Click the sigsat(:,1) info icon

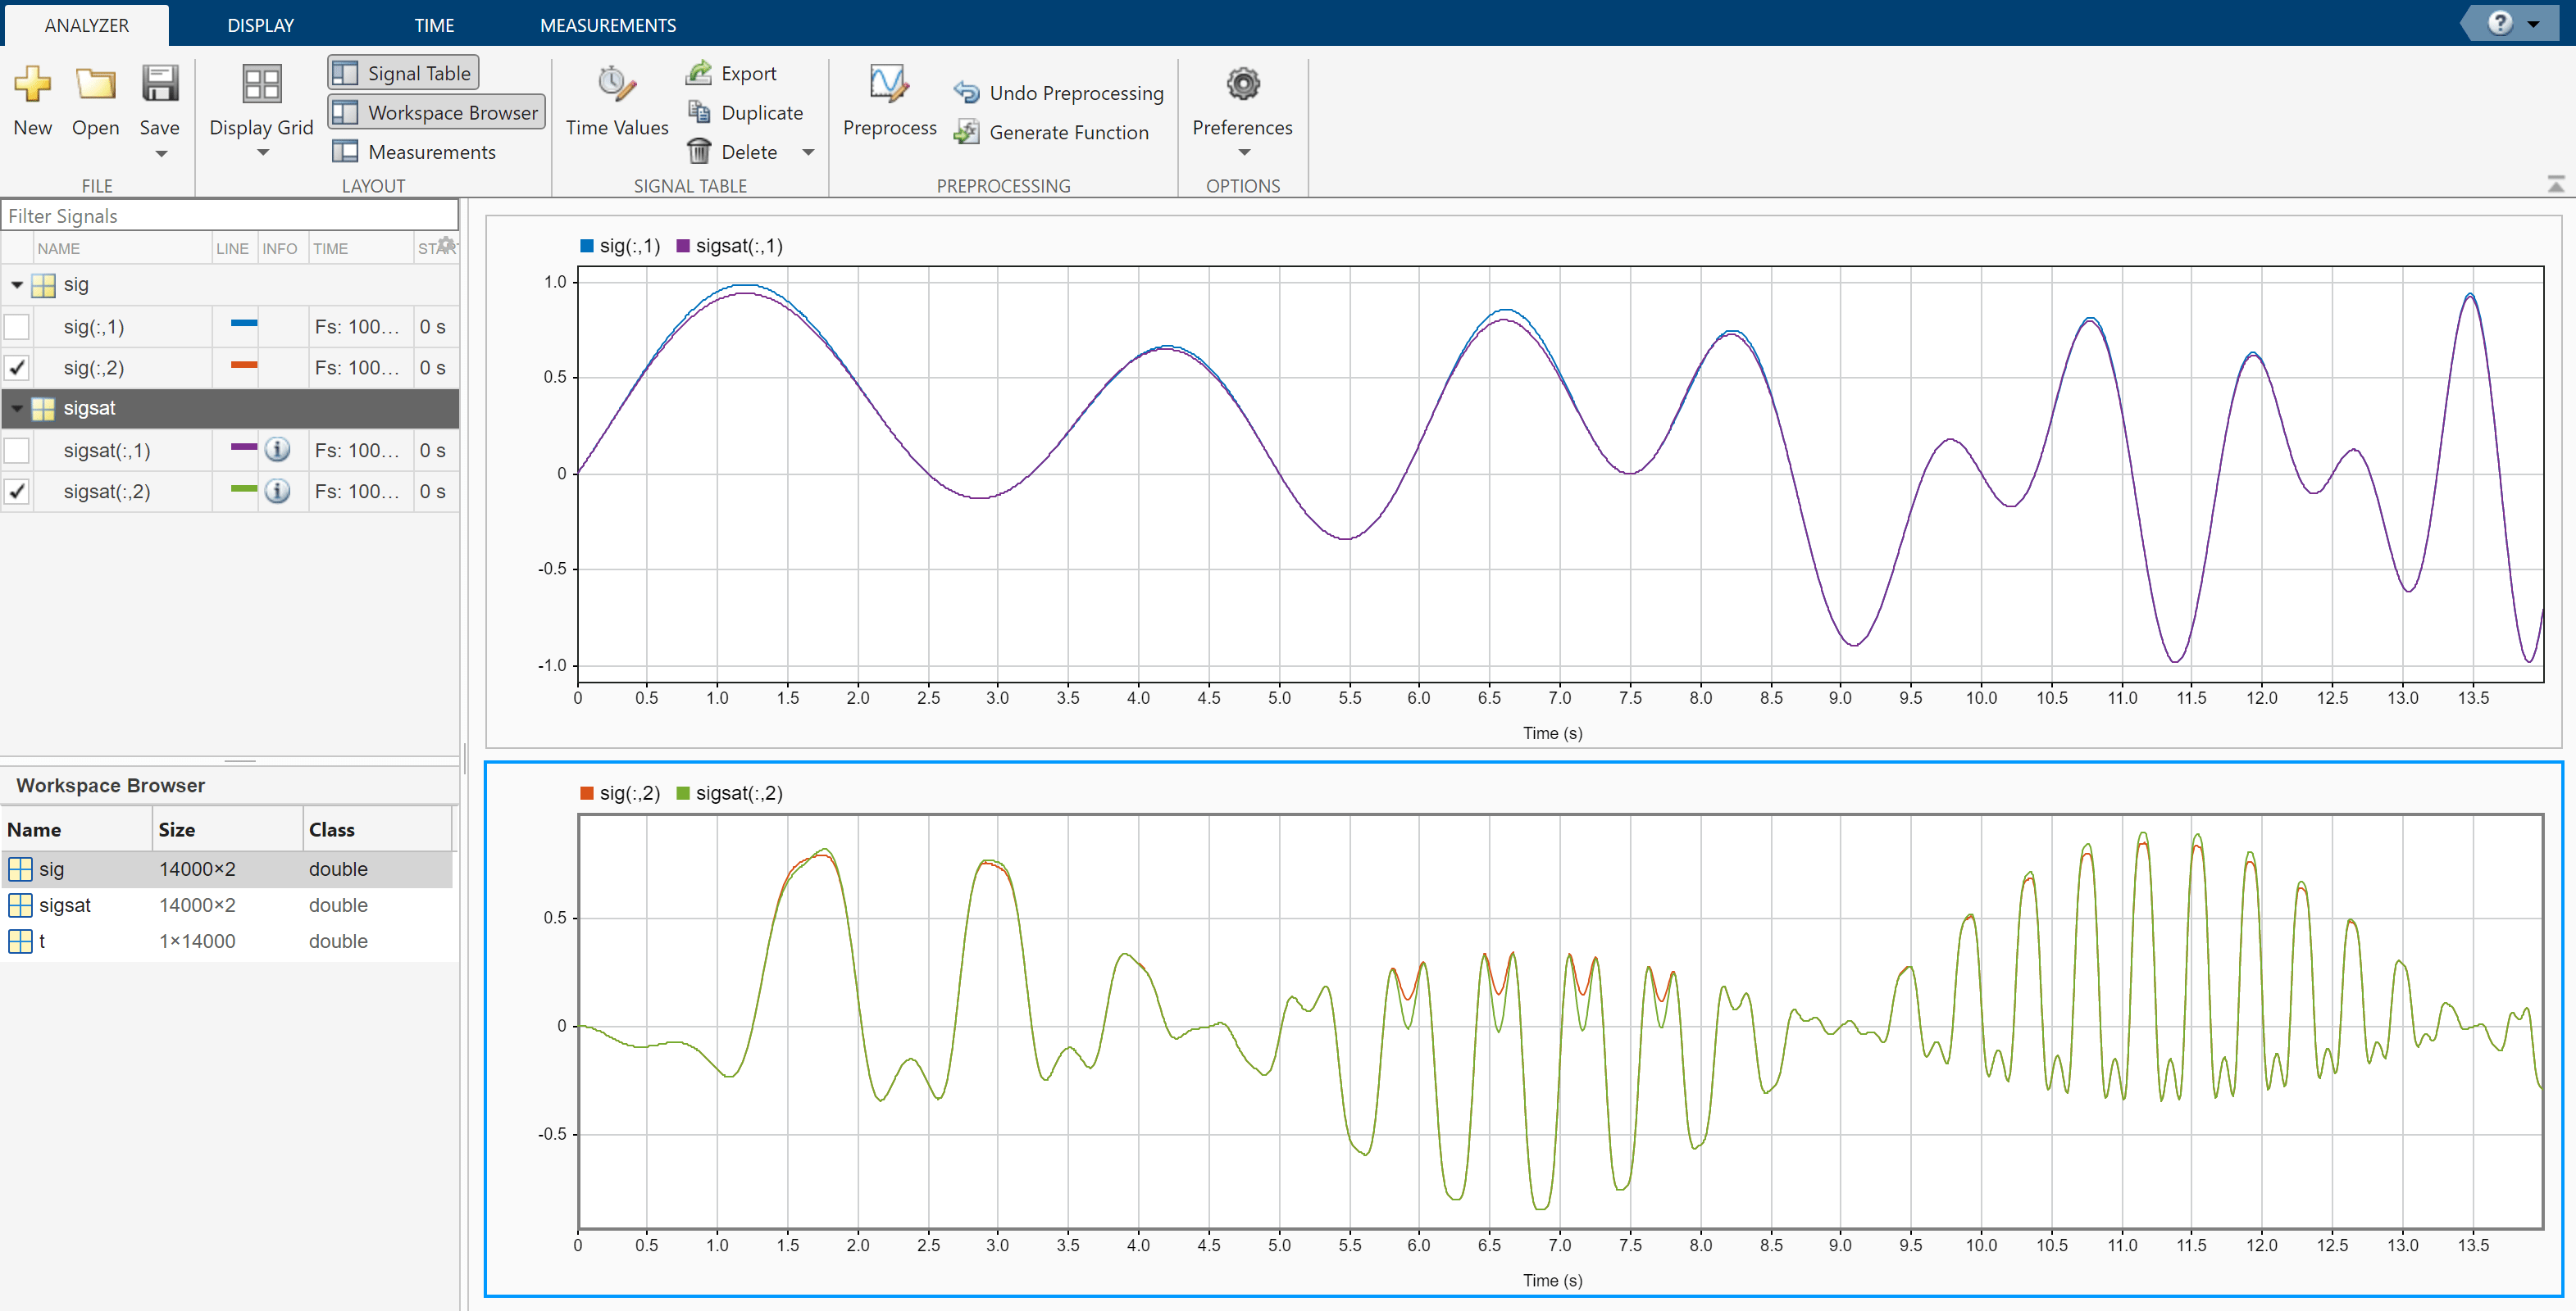[280, 448]
